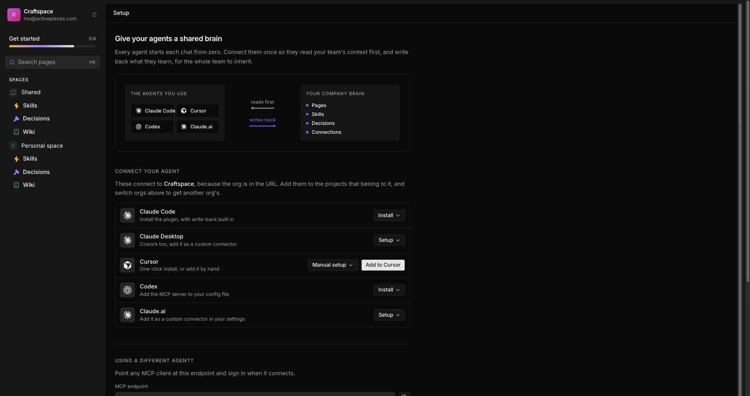
Task: Click the Claude Code starburst icon in the diagram
Action: point(138,111)
